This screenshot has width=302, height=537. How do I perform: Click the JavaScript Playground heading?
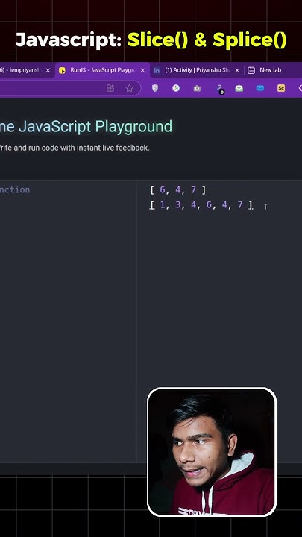(x=86, y=126)
